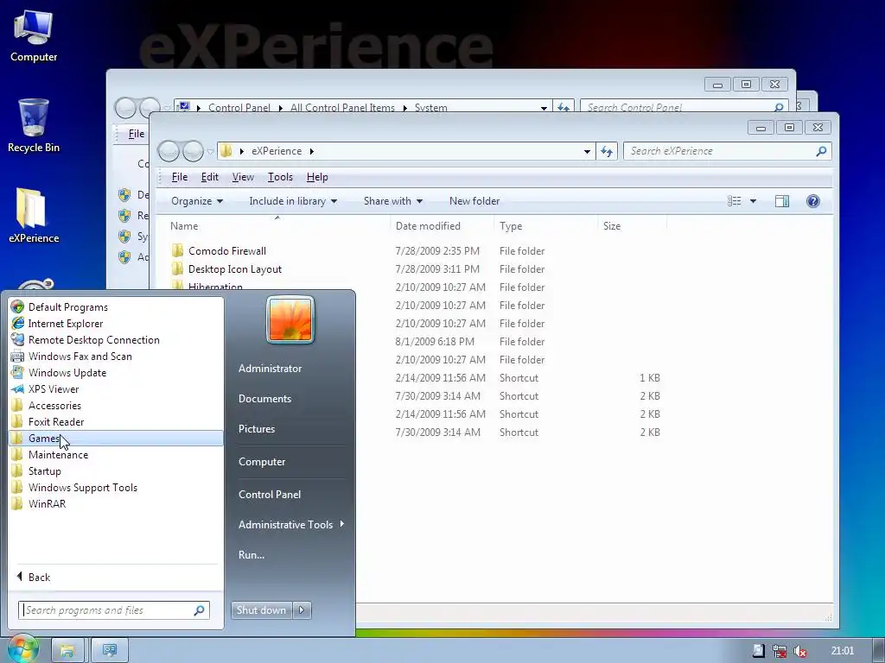The height and width of the screenshot is (663, 885).
Task: Open File menu in eXPerience window
Action: (x=180, y=177)
